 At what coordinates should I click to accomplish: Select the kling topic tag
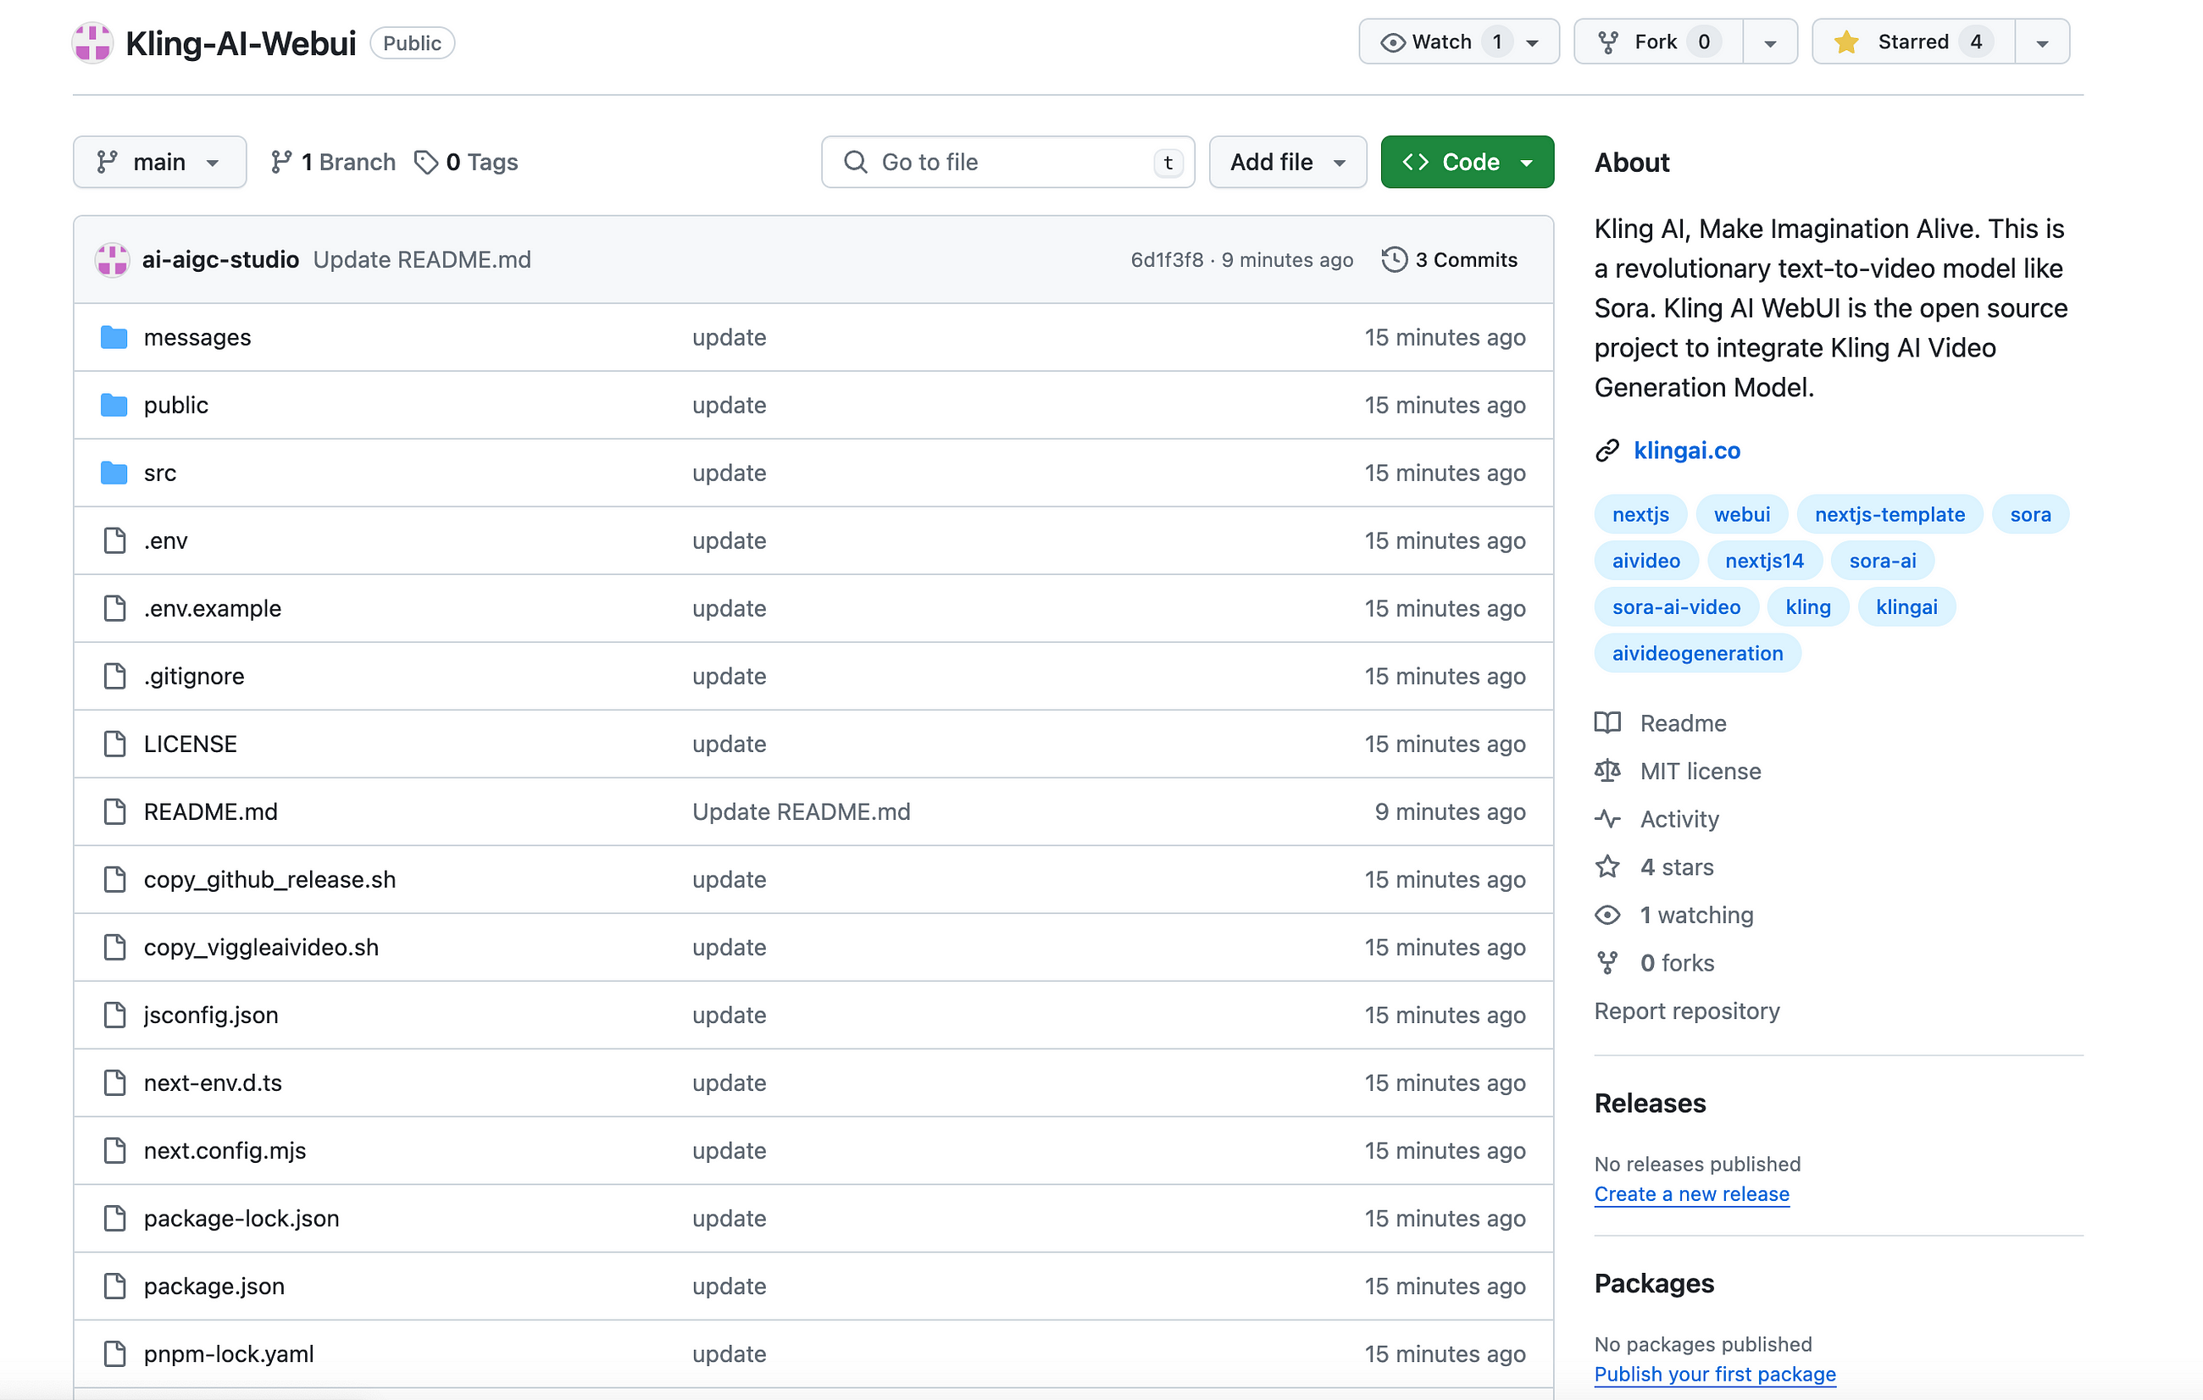tap(1808, 607)
